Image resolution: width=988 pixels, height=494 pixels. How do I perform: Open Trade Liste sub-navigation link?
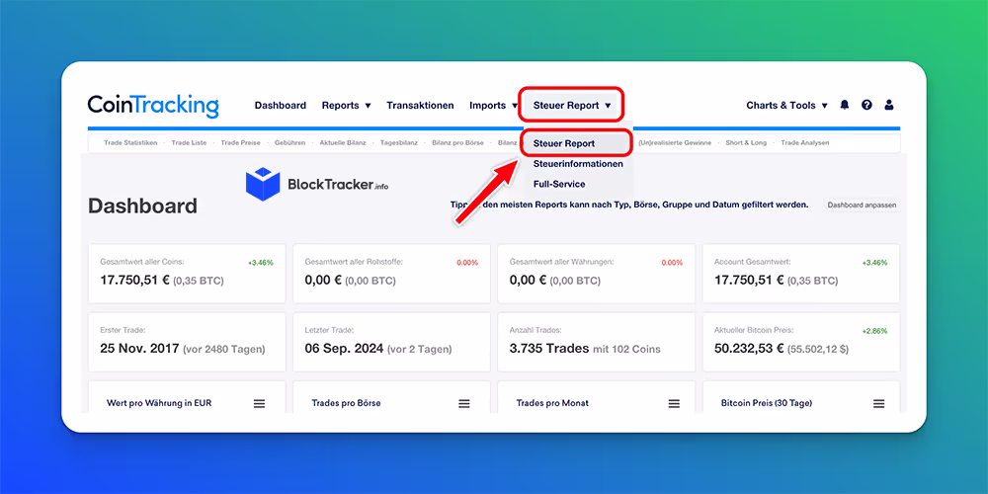(189, 143)
